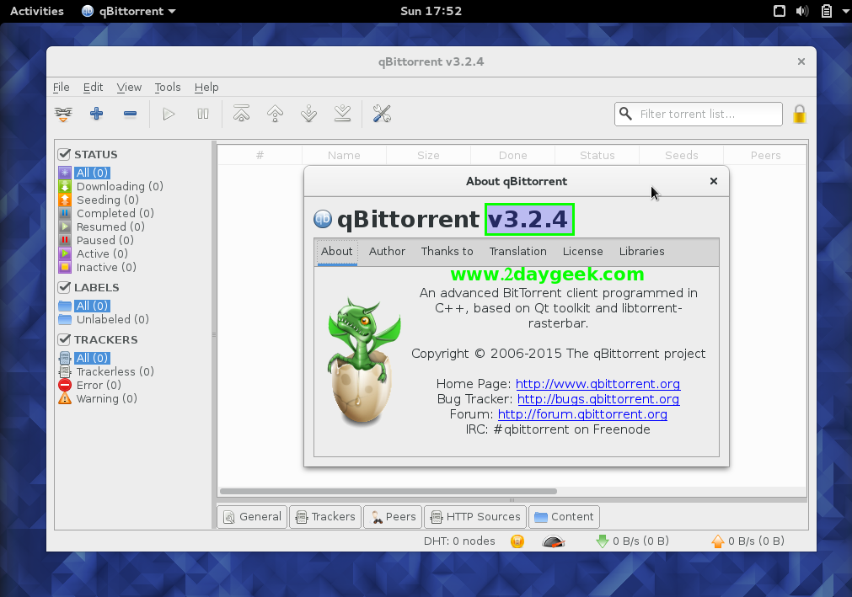Toggle the TRACKERS checkbox
Image resolution: width=852 pixels, height=597 pixels.
(64, 339)
